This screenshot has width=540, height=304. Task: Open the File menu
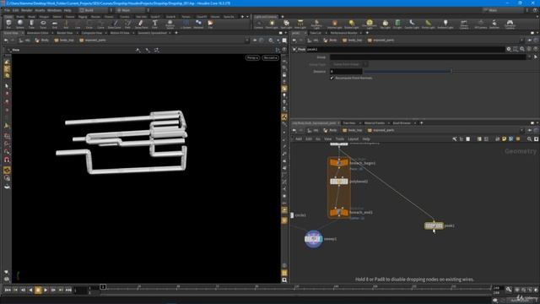7,10
